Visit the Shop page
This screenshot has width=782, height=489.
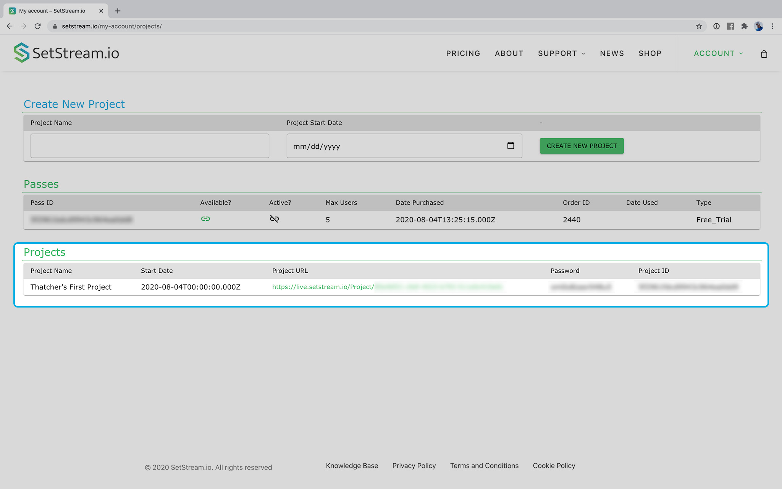[x=650, y=53]
